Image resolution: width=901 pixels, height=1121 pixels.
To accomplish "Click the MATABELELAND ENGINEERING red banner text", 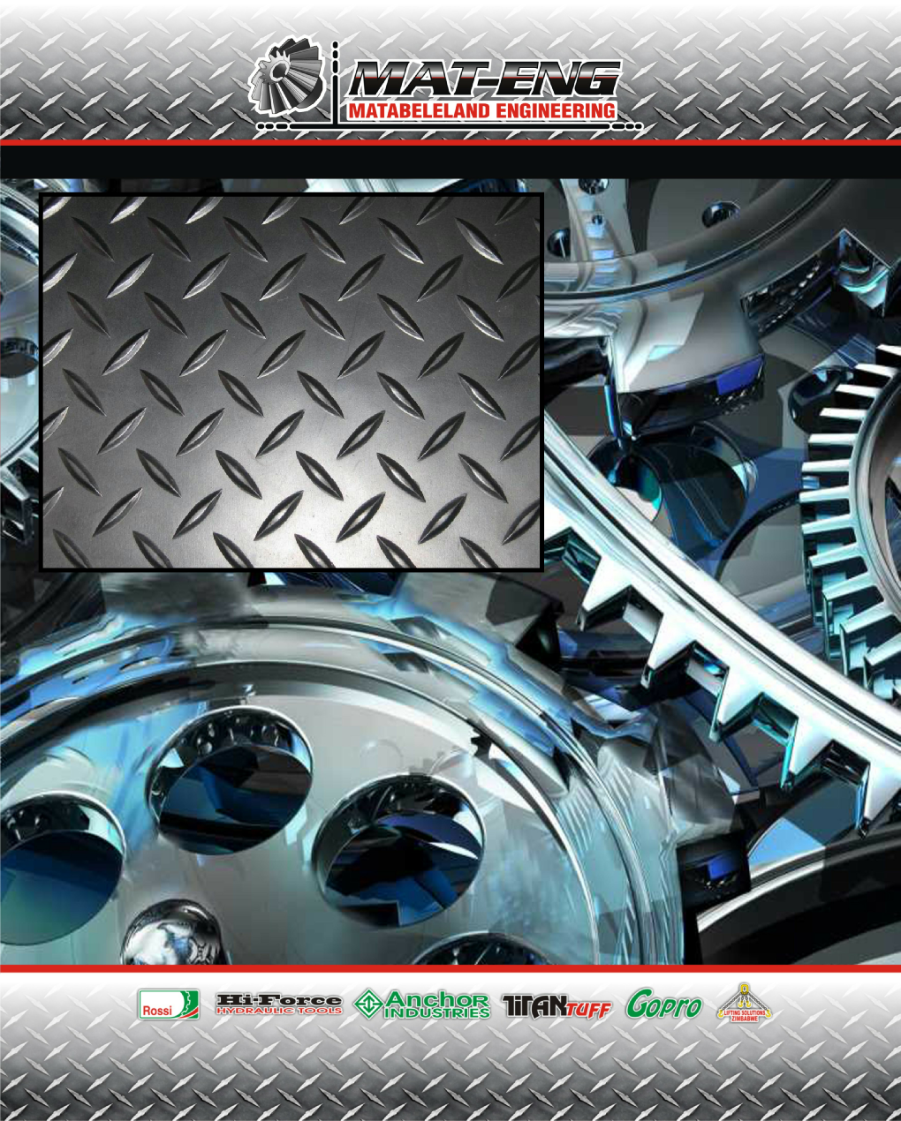I will click(x=481, y=110).
